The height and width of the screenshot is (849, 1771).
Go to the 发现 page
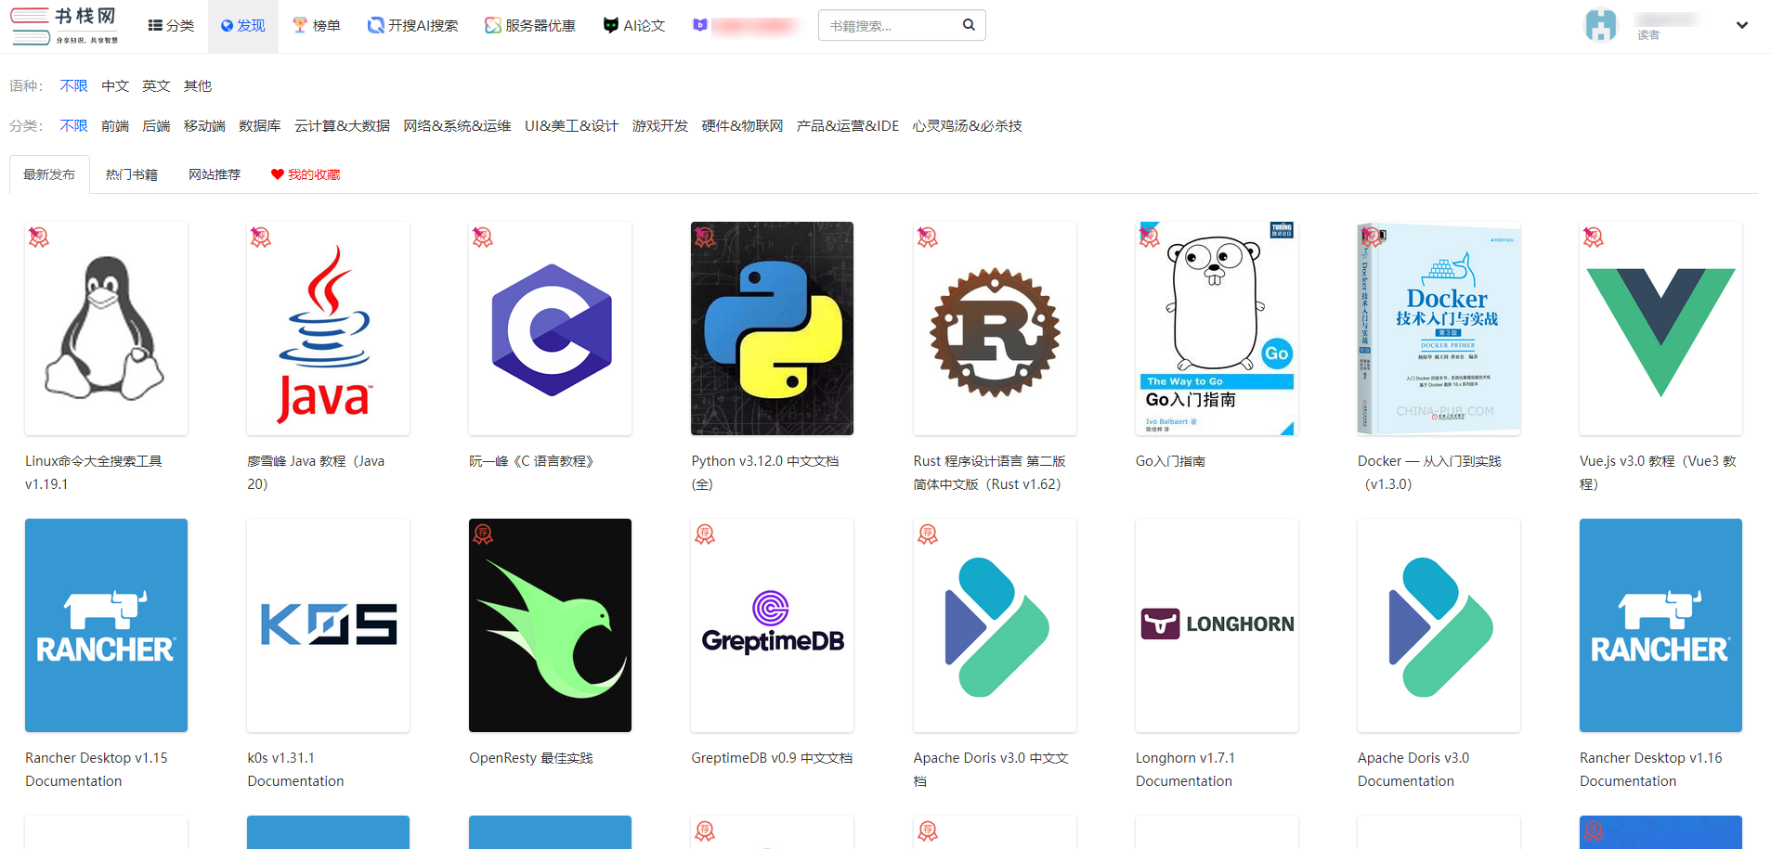point(243,26)
